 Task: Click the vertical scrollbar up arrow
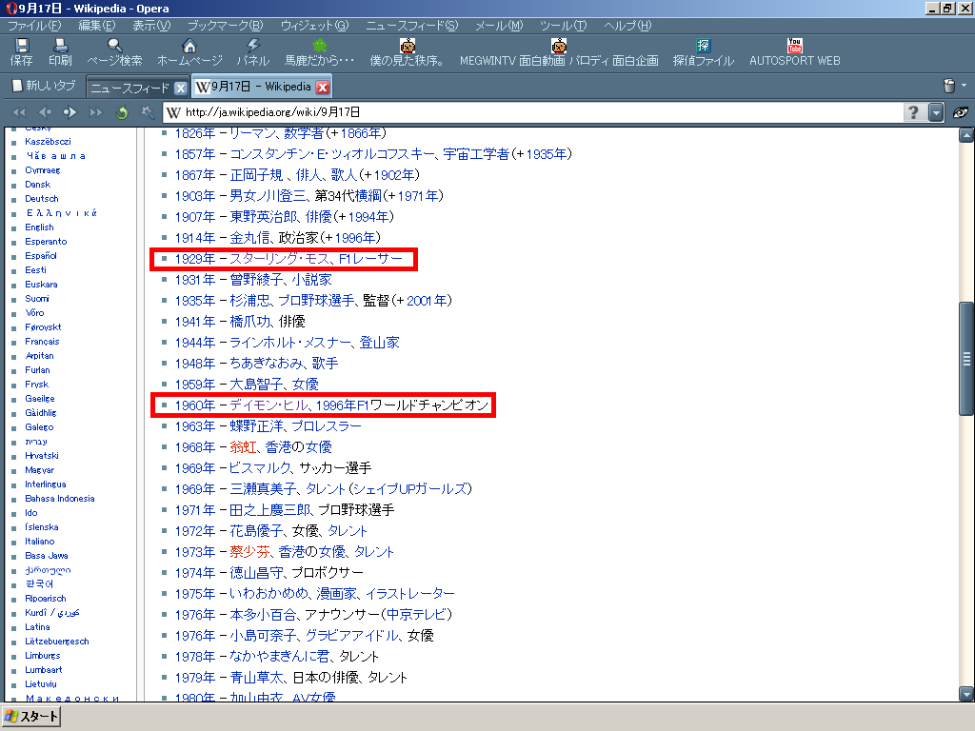point(966,135)
